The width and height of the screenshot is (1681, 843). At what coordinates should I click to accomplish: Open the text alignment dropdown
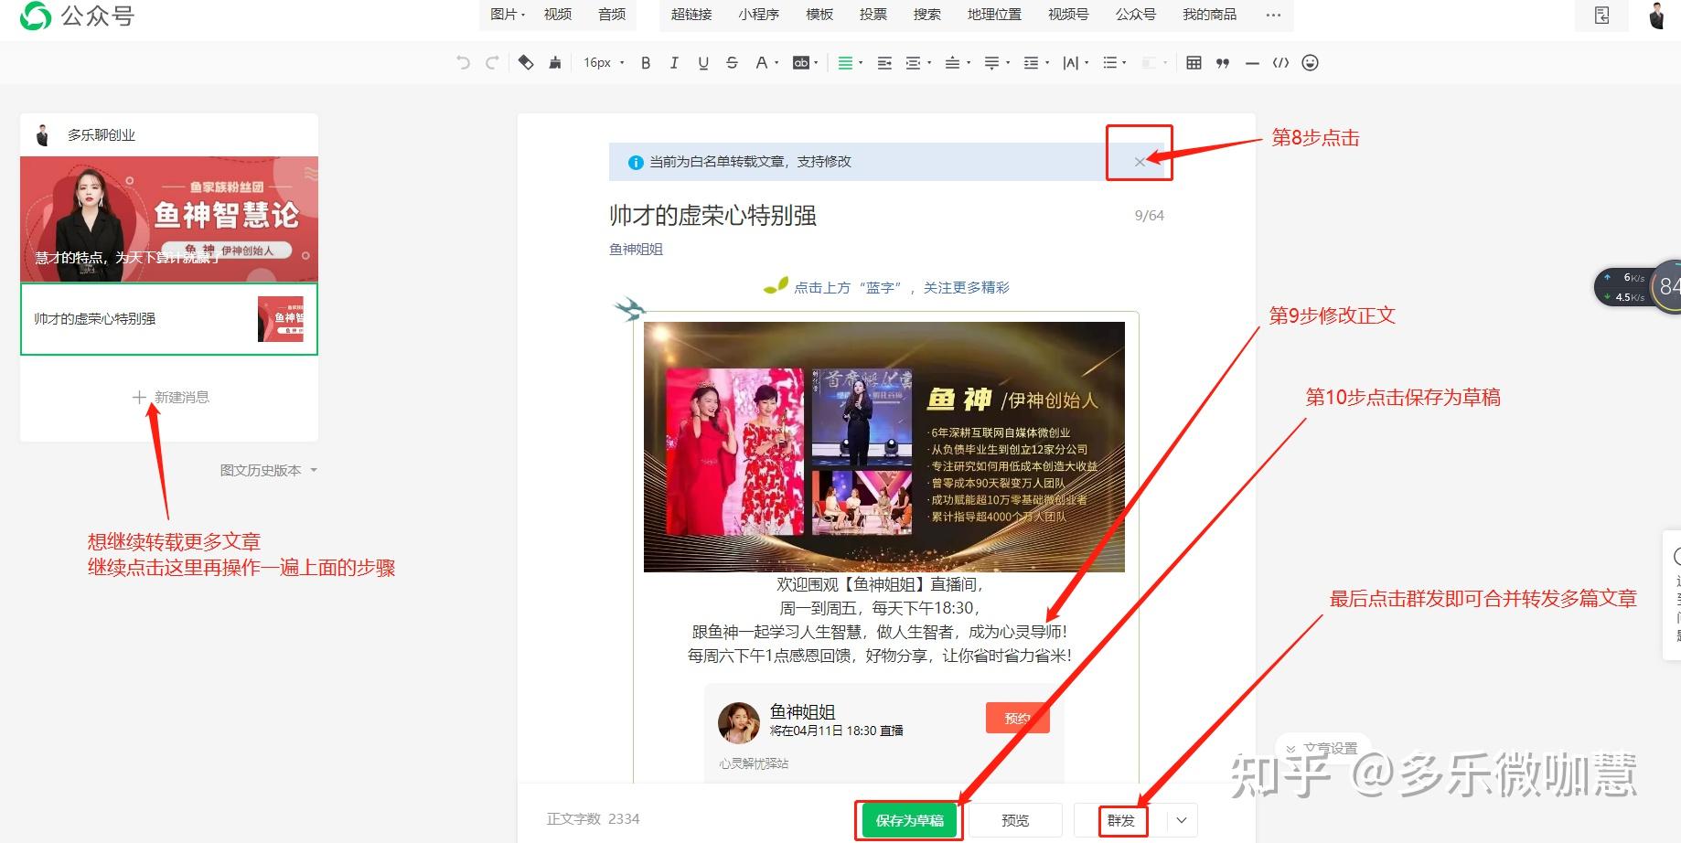tap(850, 63)
